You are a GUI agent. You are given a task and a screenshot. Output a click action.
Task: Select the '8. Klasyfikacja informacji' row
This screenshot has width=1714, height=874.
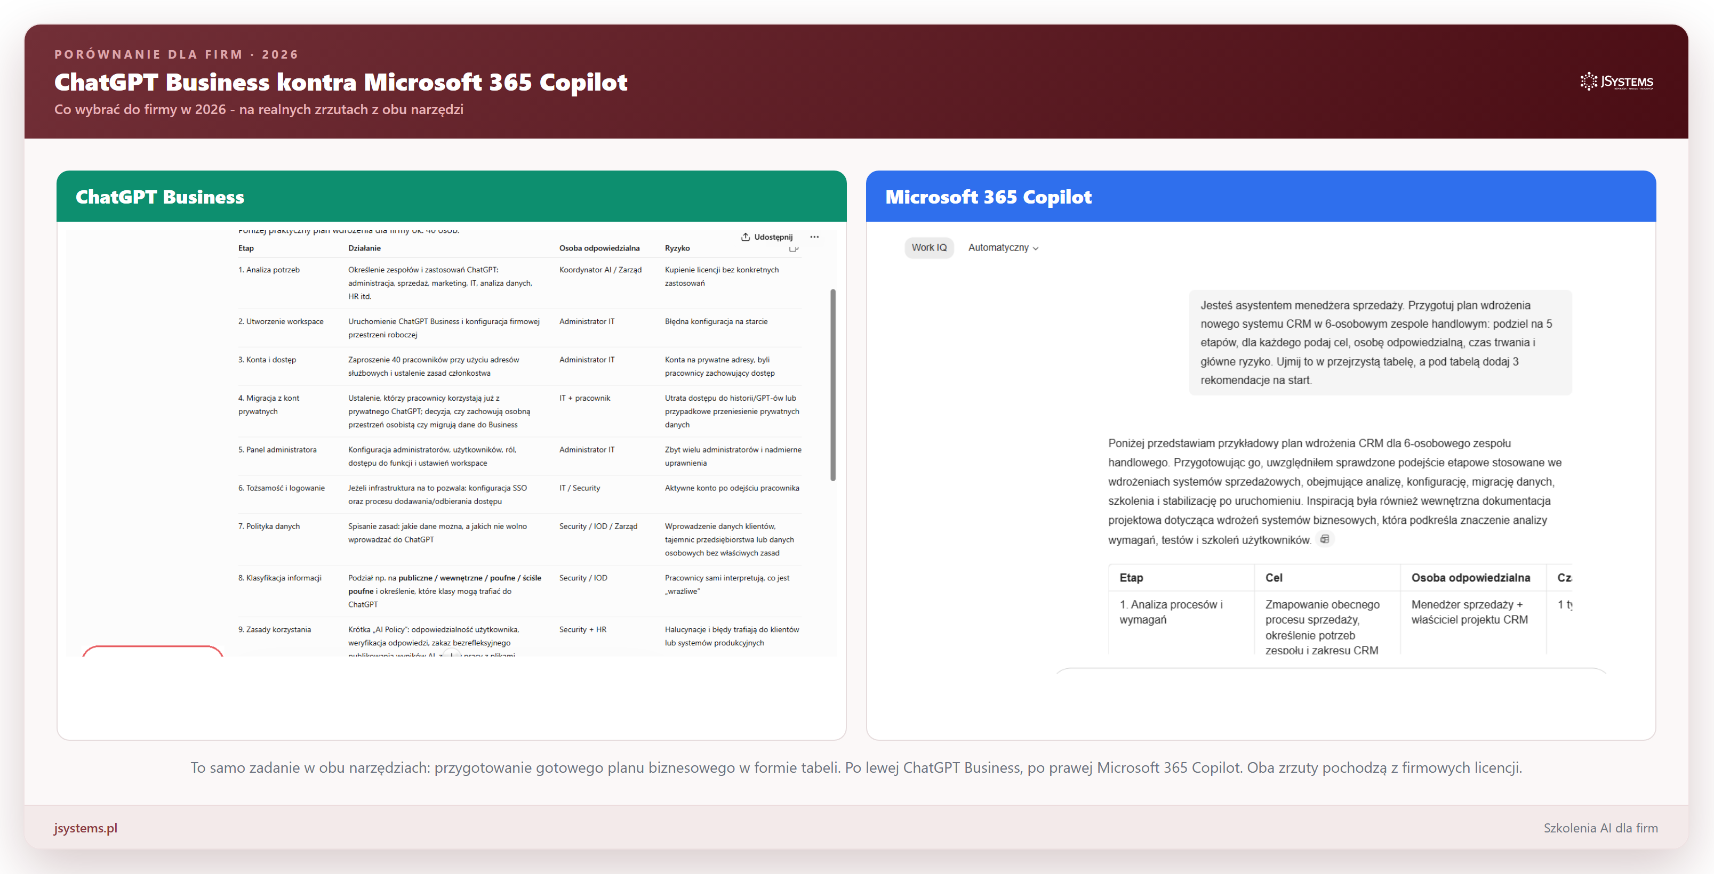519,590
